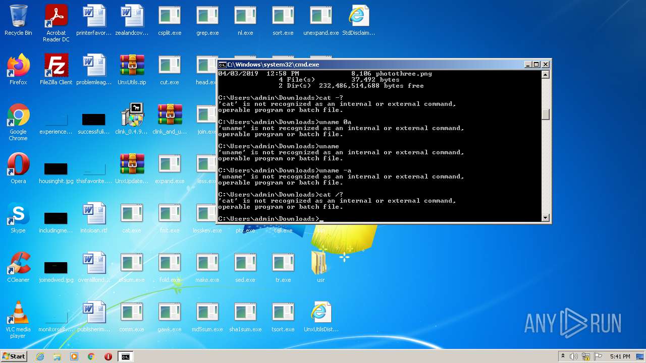646x363 pixels.
Task: Select the intoloan.rtf document
Action: click(94, 218)
